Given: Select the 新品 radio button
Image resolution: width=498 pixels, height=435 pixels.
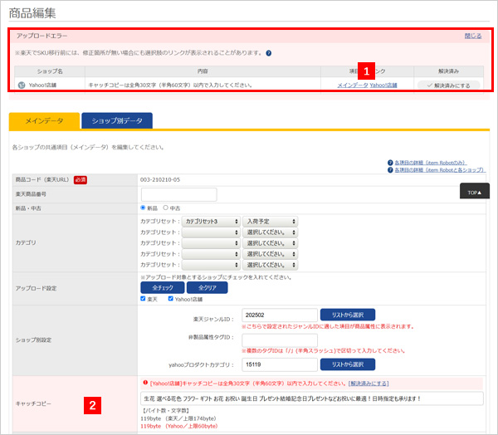Looking at the screenshot, I should click(143, 208).
